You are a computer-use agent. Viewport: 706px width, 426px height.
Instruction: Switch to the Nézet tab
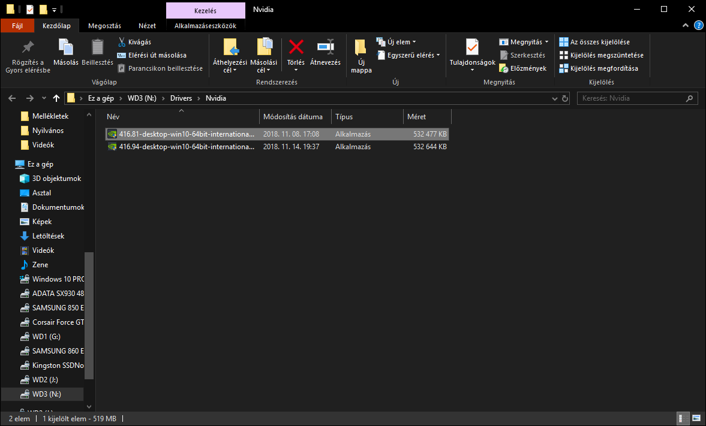(147, 26)
